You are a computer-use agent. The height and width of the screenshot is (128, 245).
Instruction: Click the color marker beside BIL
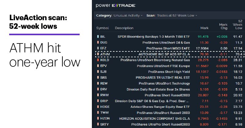pos(98,36)
